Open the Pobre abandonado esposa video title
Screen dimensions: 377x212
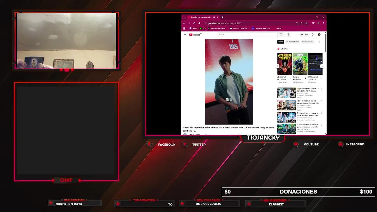tap(308, 102)
